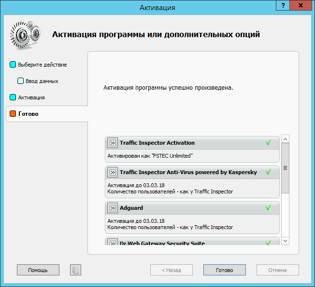Screen dimensions: 315x287
Task: Click the Dr.Web Gateway Security Suite title
Action: [x=162, y=243]
